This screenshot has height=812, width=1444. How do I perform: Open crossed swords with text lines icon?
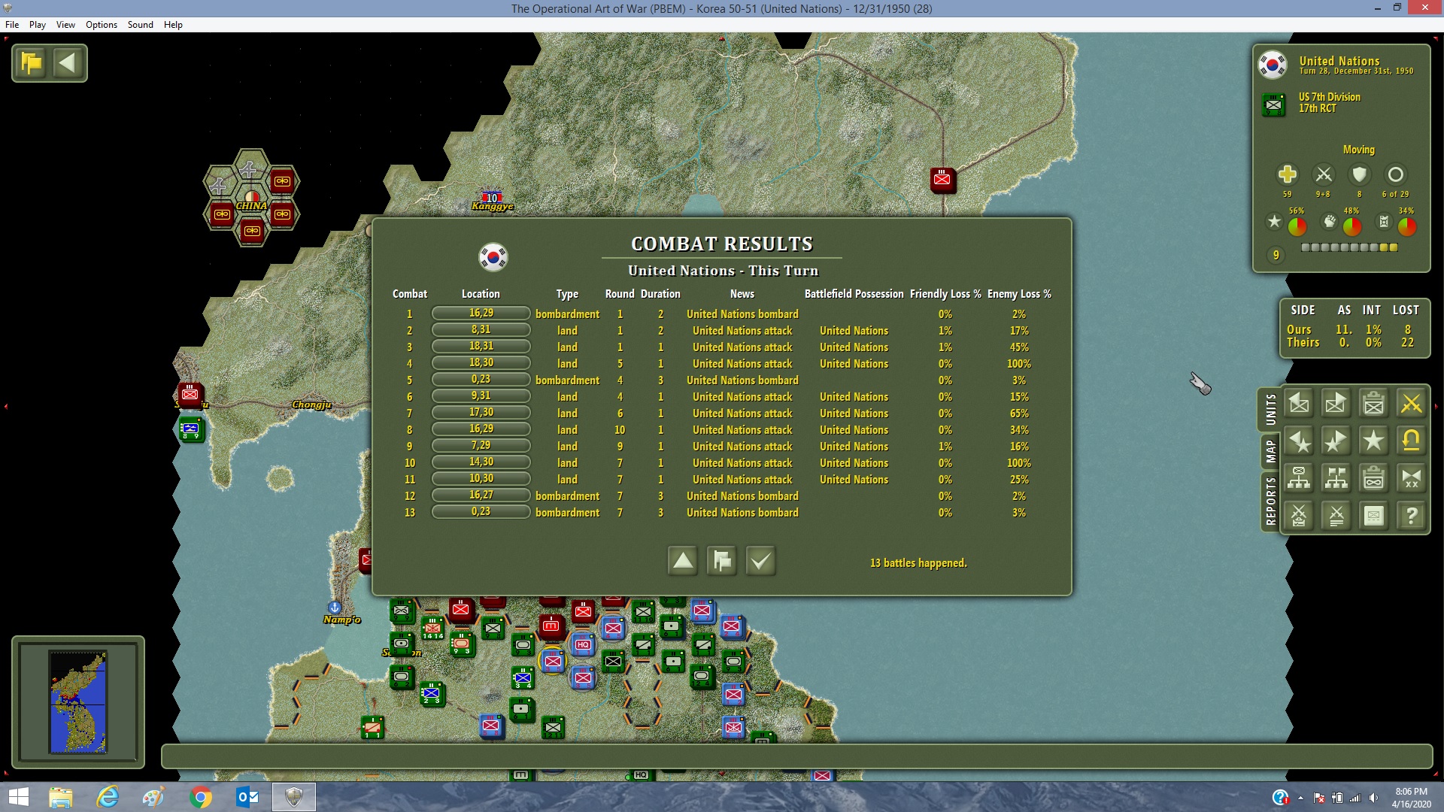[1336, 516]
